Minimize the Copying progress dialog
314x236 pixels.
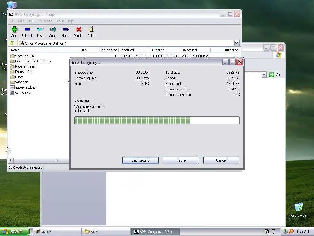(x=225, y=62)
